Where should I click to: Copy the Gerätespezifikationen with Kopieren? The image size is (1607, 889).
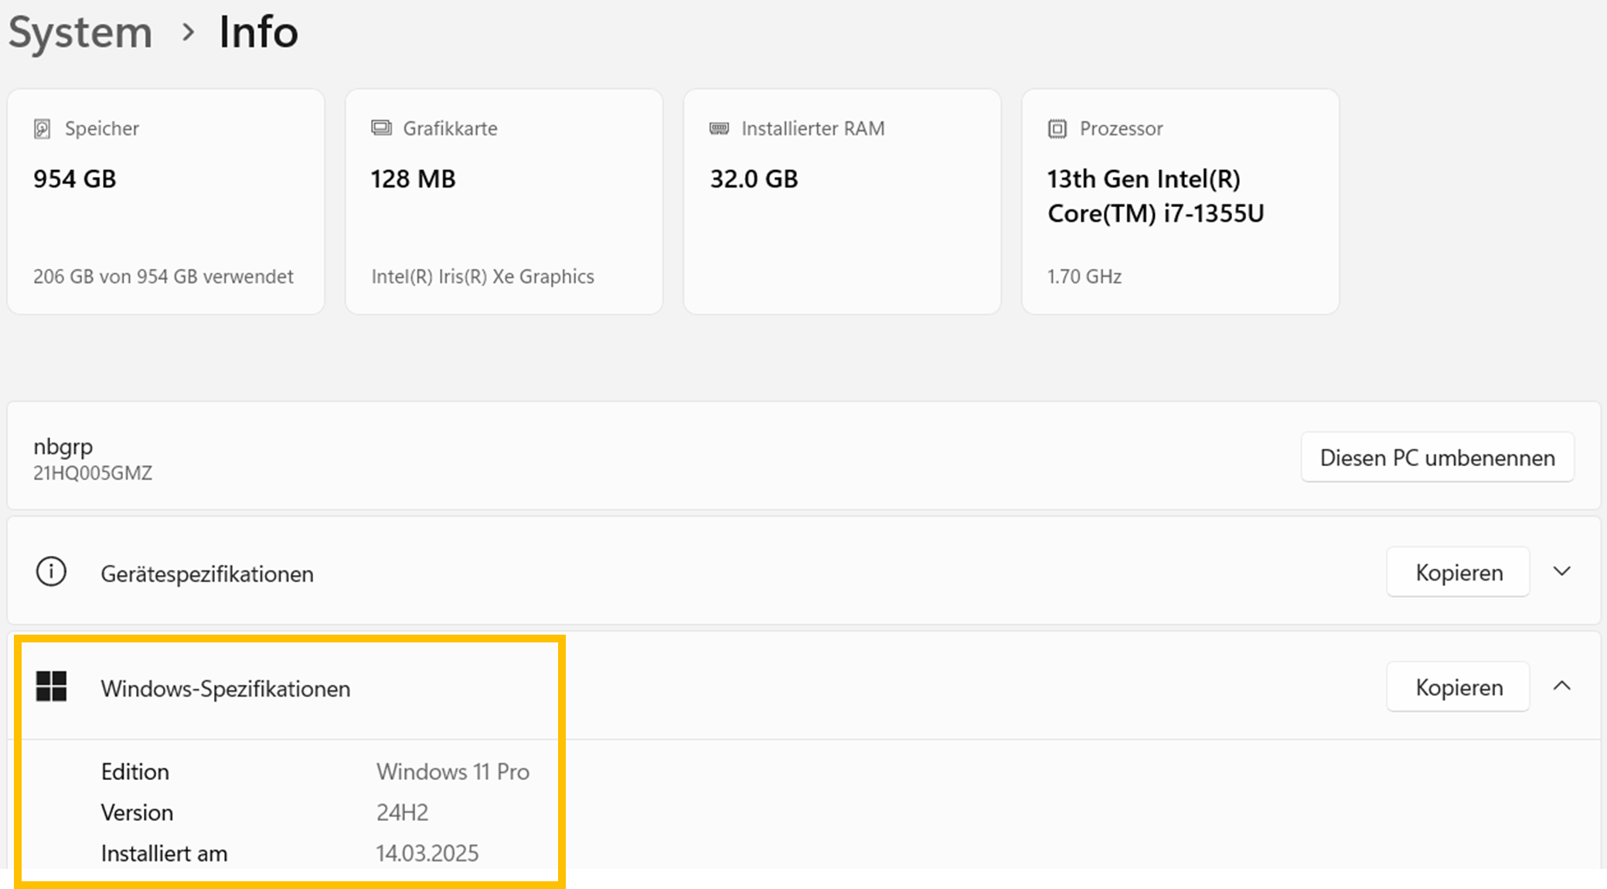(x=1458, y=572)
